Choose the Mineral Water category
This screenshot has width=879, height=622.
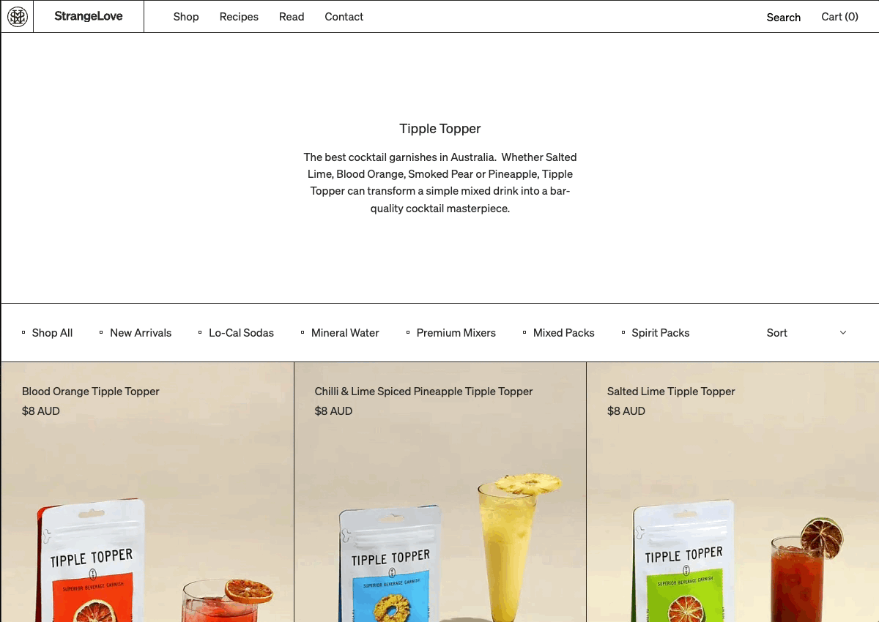(x=345, y=333)
